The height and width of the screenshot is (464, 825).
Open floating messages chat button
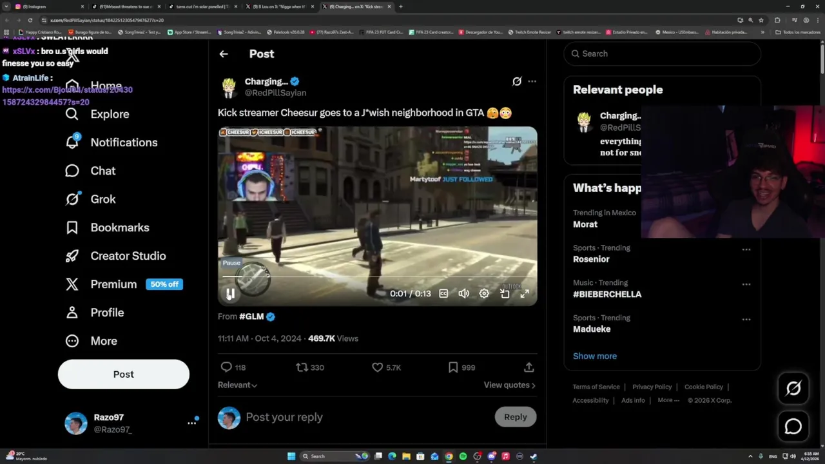coord(793,427)
